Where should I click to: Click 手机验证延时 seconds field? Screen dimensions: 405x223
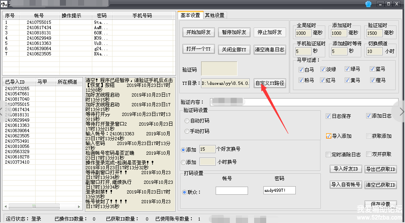[x=303, y=51]
